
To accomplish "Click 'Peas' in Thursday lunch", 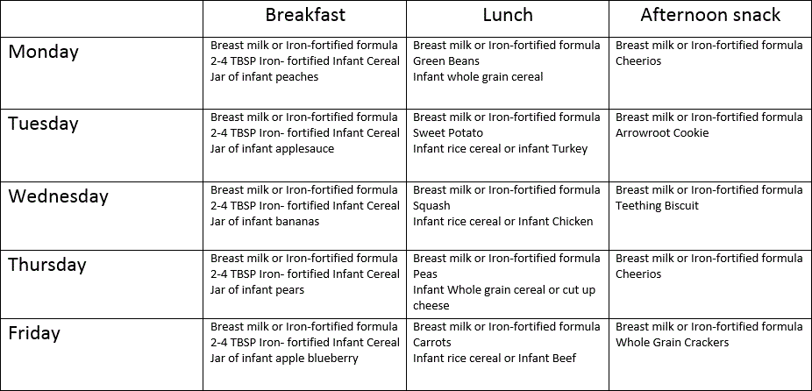I will pyautogui.click(x=425, y=274).
